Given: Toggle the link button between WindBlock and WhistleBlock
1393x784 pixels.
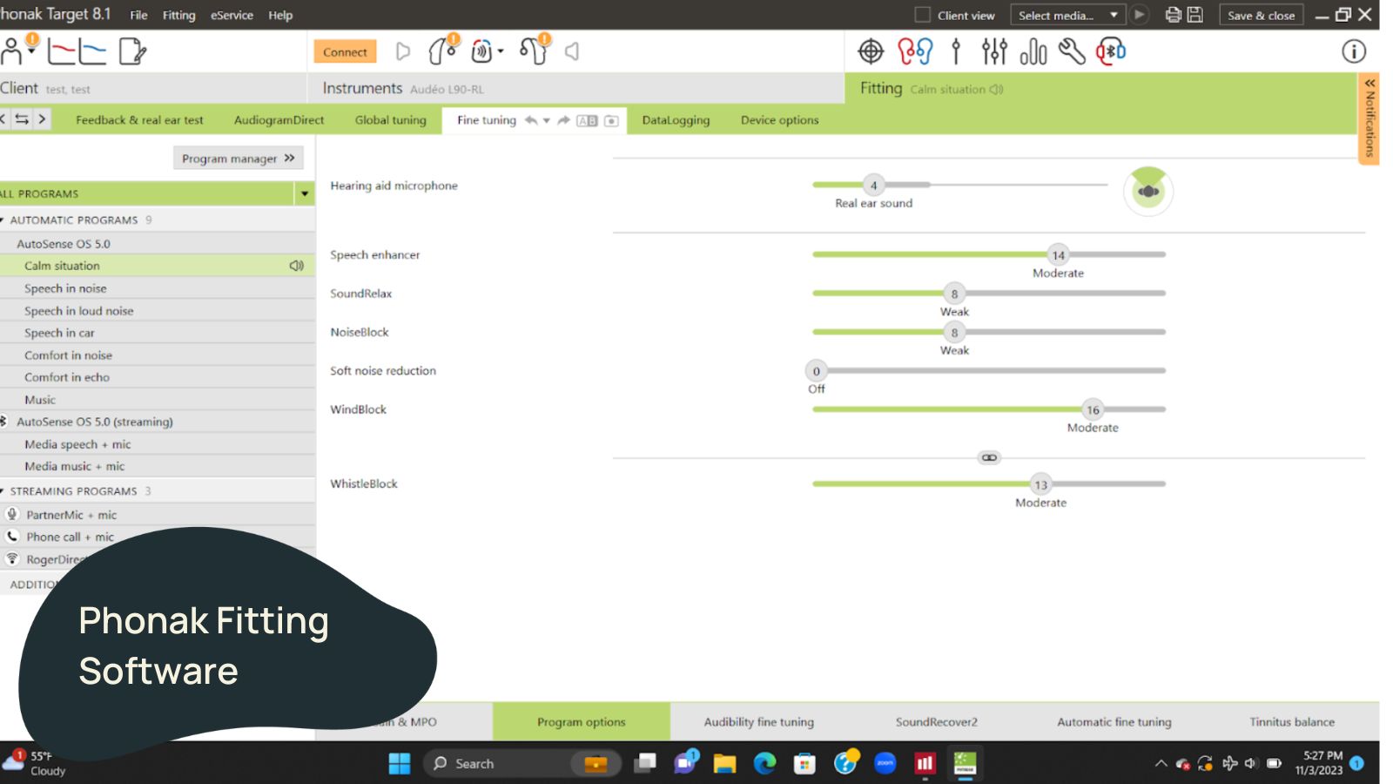Looking at the screenshot, I should point(989,457).
